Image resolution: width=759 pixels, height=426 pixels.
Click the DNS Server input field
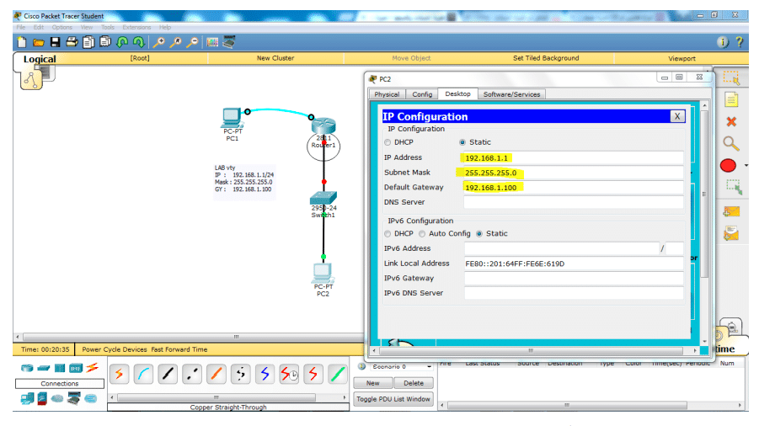(x=573, y=202)
